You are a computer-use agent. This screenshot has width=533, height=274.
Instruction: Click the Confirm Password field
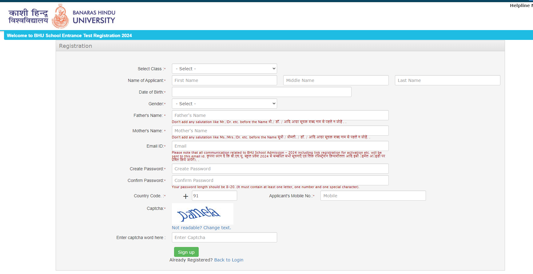pyautogui.click(x=280, y=180)
